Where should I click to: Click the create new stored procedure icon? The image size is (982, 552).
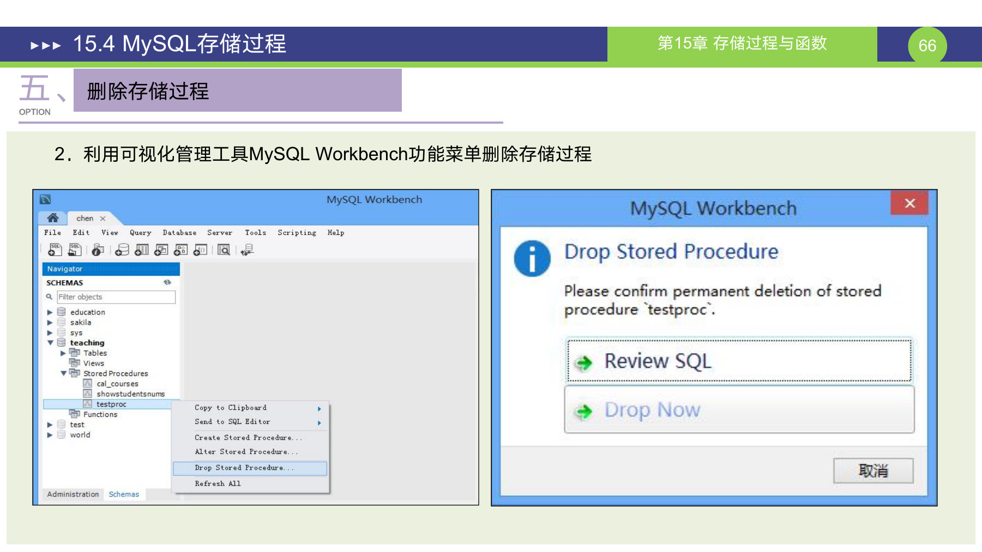(180, 250)
